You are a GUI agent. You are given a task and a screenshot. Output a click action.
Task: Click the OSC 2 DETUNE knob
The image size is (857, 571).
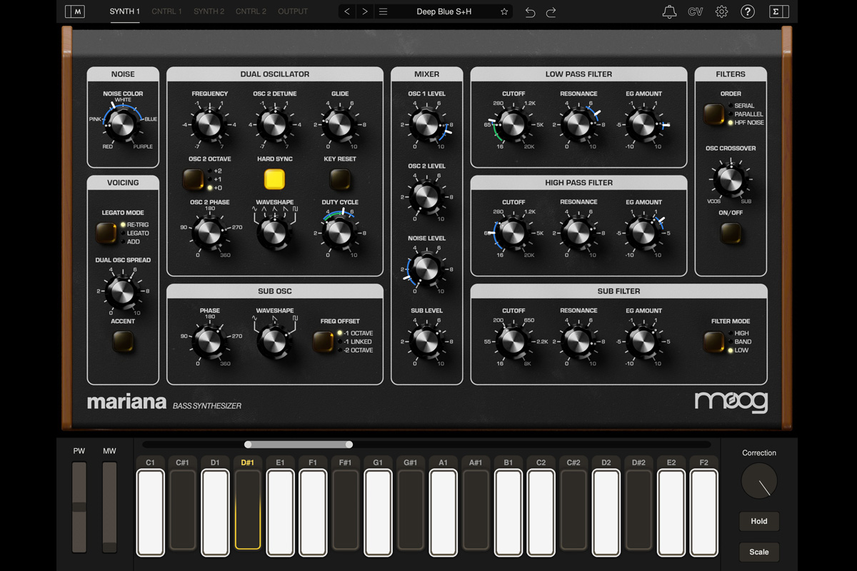click(274, 124)
